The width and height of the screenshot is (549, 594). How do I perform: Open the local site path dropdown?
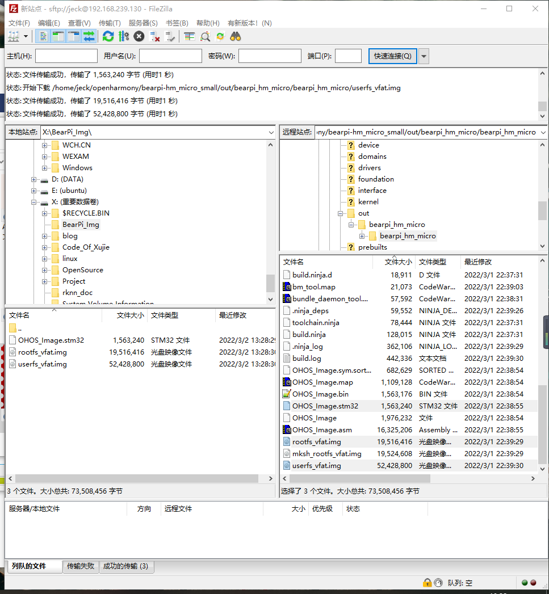tap(271, 132)
